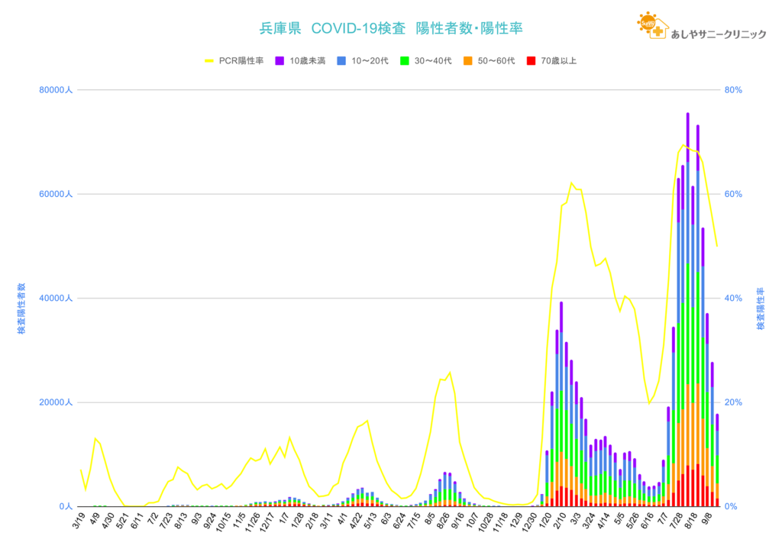The image size is (782, 552).
Task: Click the 80000人 left axis label
Action: (55, 90)
